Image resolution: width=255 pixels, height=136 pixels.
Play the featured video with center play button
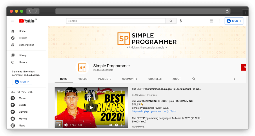(91, 107)
